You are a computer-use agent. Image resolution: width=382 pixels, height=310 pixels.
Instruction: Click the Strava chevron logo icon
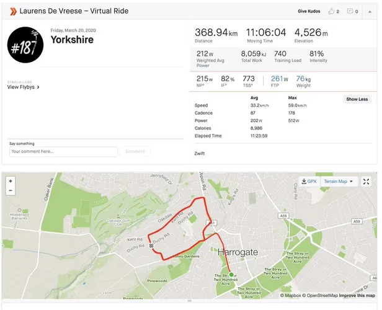click(x=13, y=11)
